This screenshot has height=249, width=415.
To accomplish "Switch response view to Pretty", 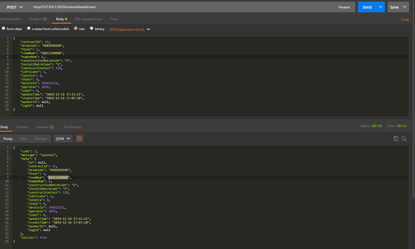I will click(x=8, y=139).
